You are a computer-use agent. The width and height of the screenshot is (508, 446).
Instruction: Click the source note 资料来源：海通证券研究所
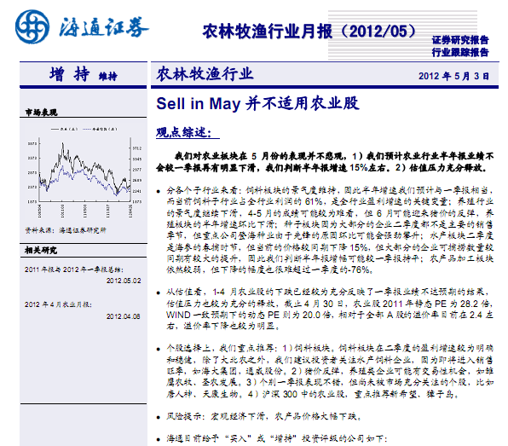(66, 230)
